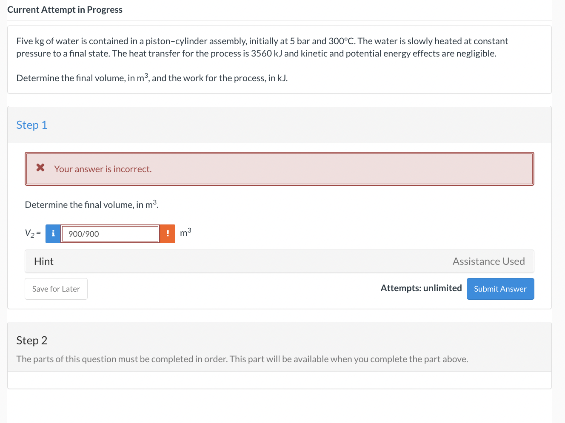Click the orange exclamation warning icon
The image size is (565, 423).
(x=168, y=233)
